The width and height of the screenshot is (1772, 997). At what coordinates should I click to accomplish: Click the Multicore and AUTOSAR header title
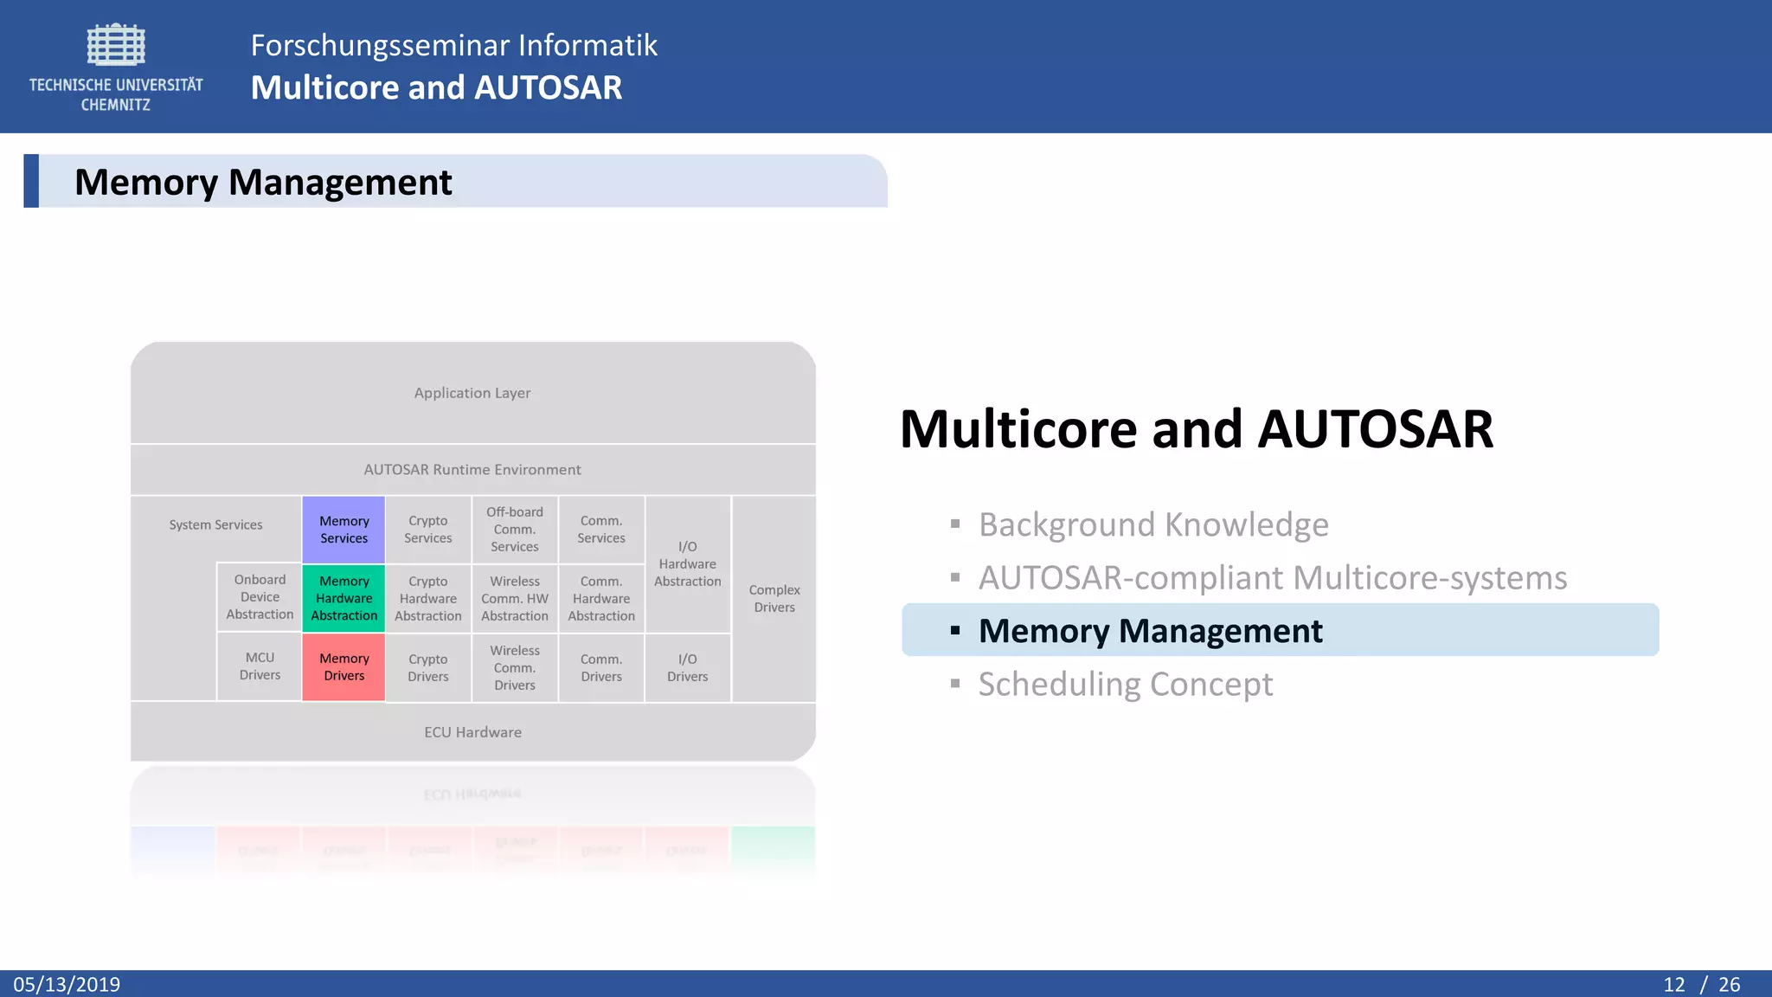click(436, 87)
